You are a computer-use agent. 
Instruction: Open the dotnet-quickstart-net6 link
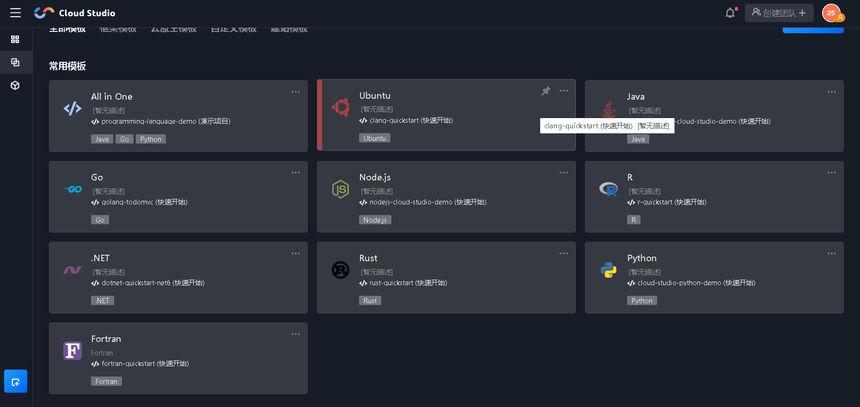[148, 283]
